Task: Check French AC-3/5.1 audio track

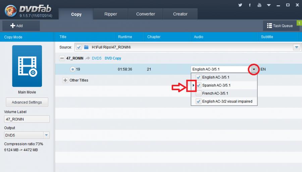Action: 198,93
